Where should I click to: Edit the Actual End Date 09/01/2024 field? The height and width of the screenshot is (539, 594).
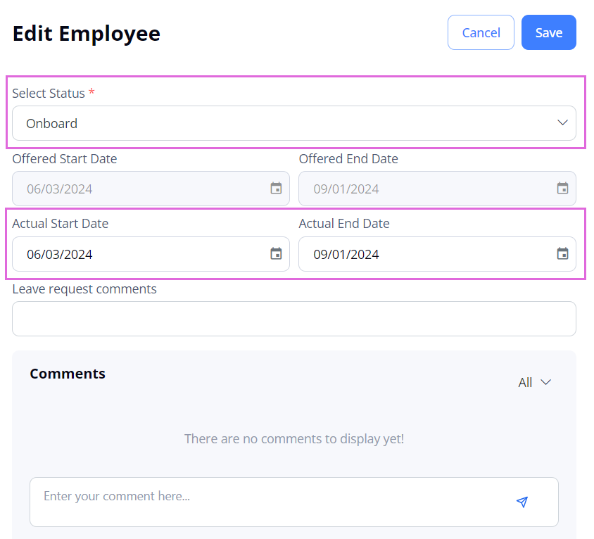[437, 254]
